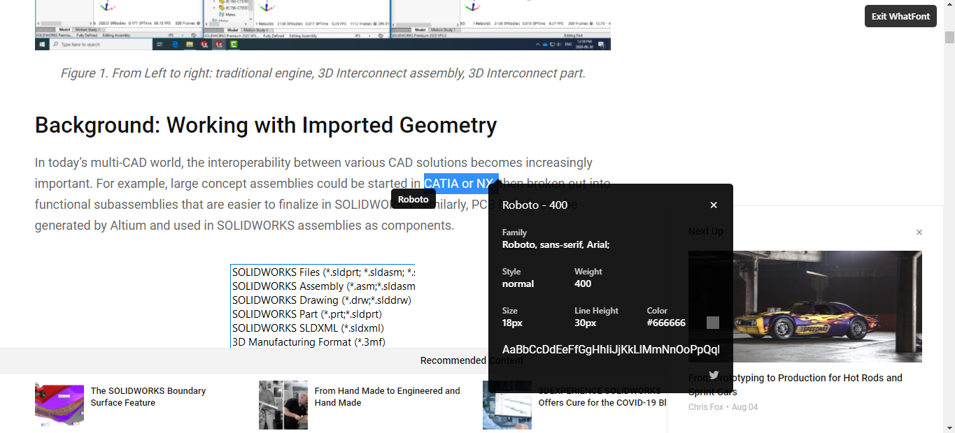955x433 pixels.
Task: Open 3DEXPERIENCE SOLIDWORKS COVID-19 article link
Action: coord(602,397)
